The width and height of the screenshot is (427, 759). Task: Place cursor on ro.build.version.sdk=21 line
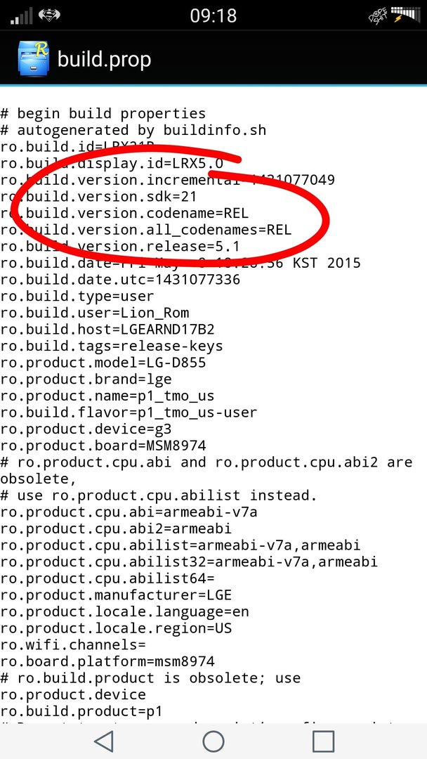[x=98, y=197]
